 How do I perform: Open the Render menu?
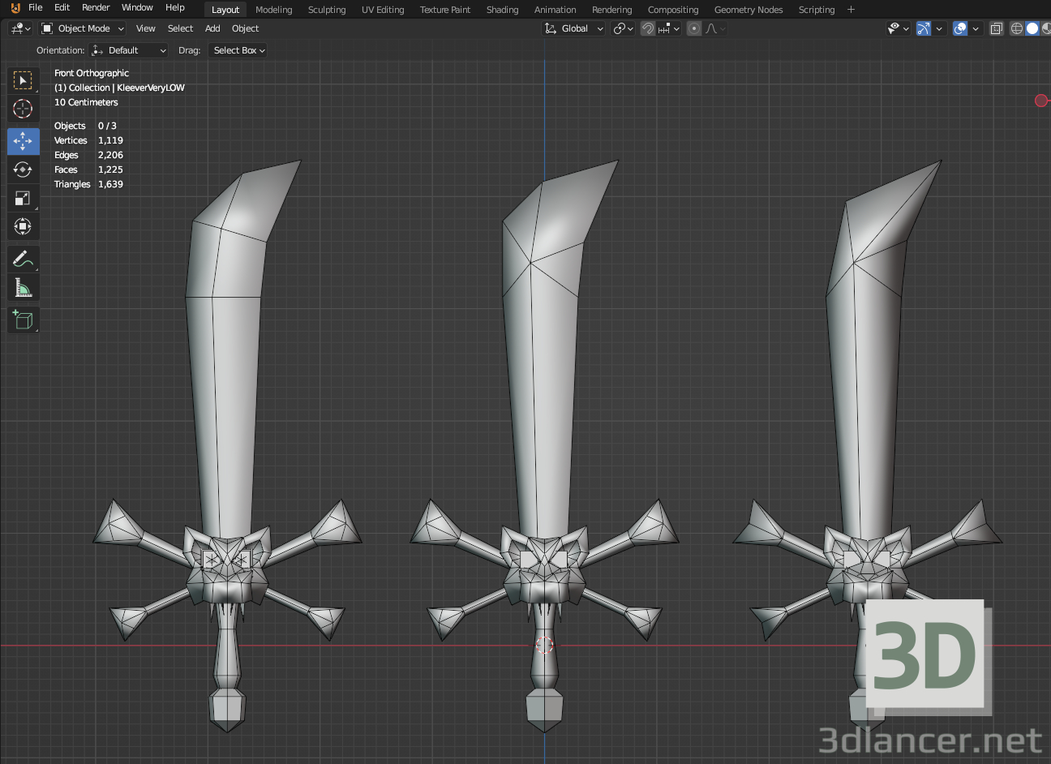tap(96, 7)
